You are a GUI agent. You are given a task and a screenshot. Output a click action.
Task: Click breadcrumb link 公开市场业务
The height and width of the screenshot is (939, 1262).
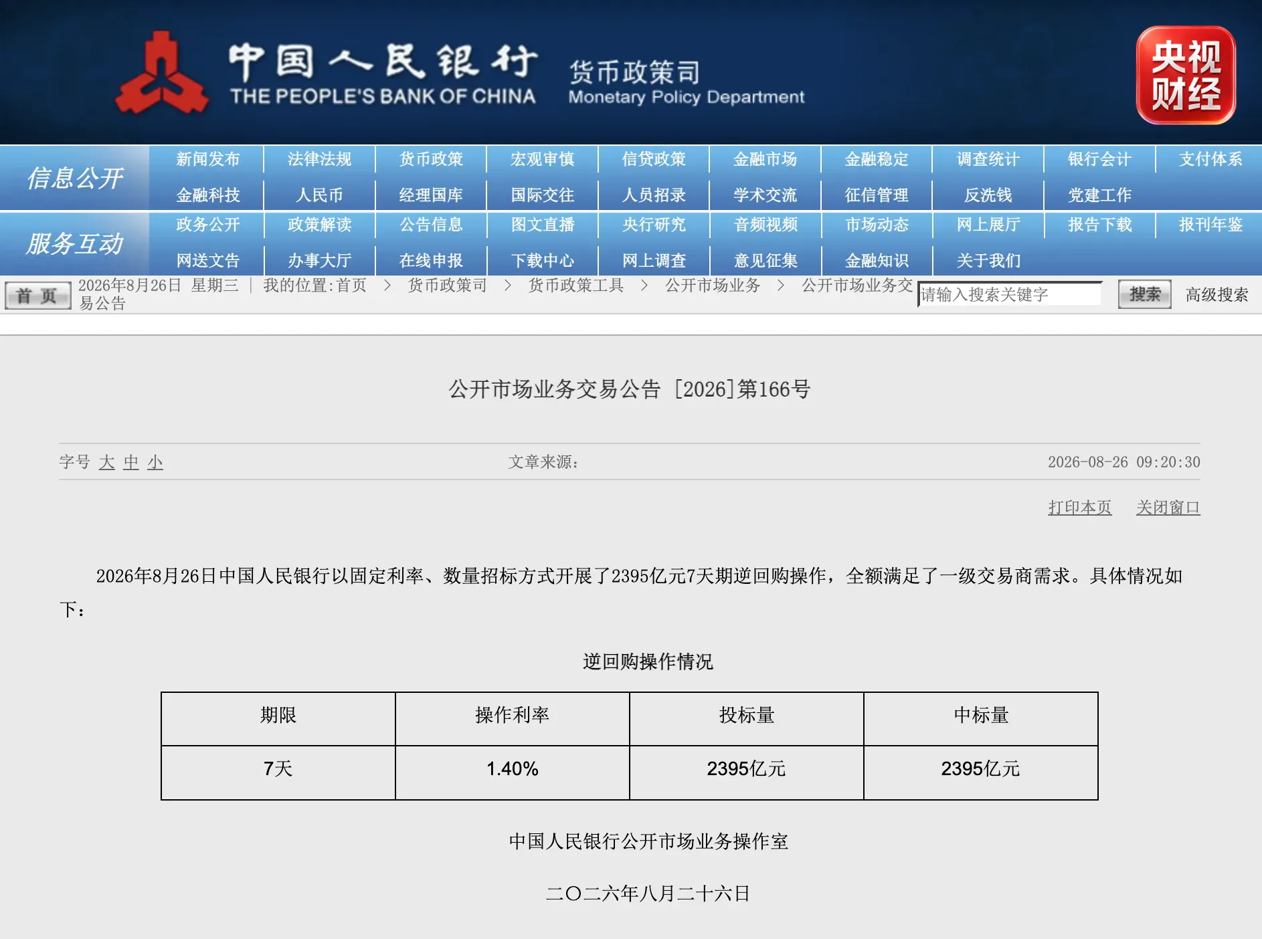click(x=713, y=286)
